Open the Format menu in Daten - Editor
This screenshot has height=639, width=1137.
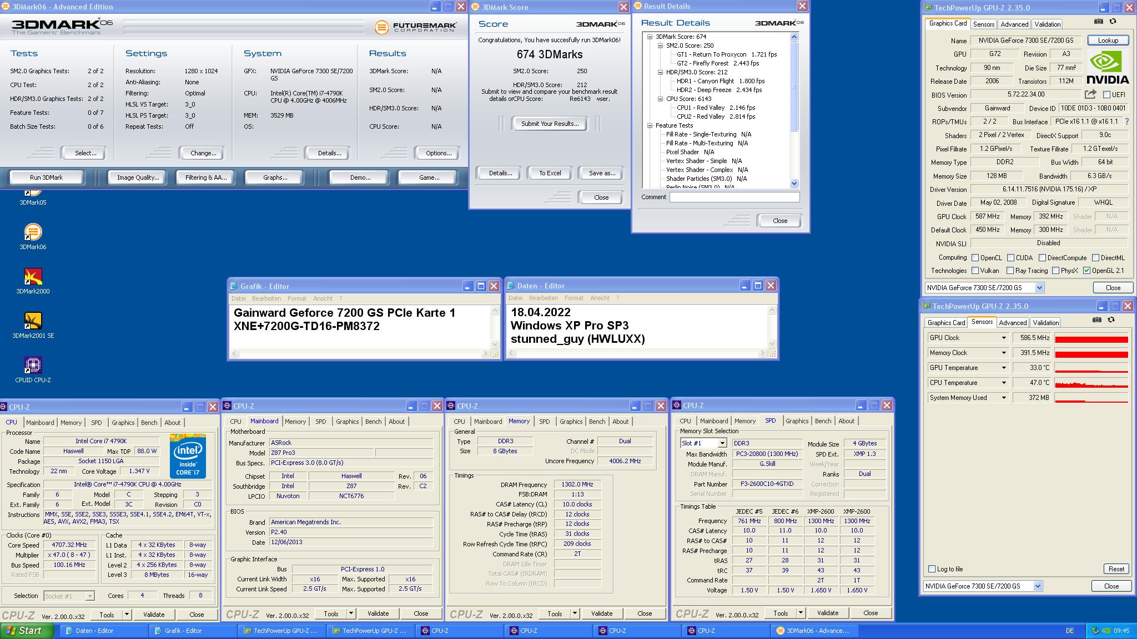point(574,298)
